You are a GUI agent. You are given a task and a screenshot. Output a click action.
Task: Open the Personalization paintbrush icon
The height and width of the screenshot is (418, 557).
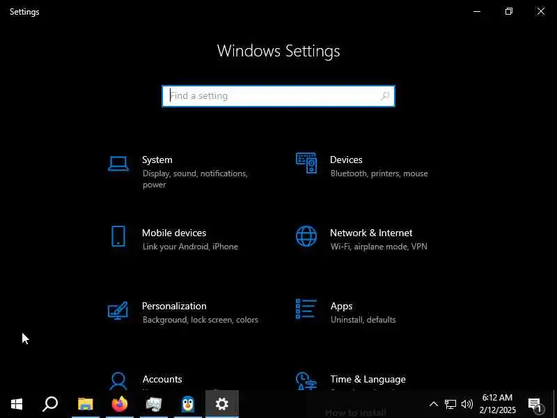(x=118, y=310)
